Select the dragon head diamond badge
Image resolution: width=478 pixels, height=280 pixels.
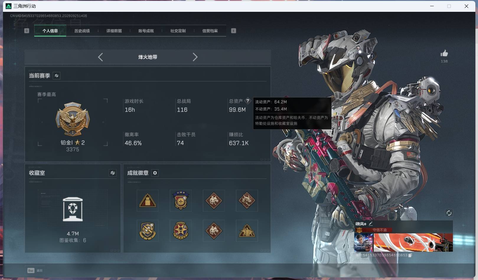247,201
